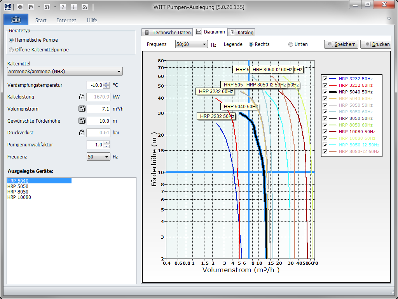
Task: Set legend position to Rechts
Action: 251,44
